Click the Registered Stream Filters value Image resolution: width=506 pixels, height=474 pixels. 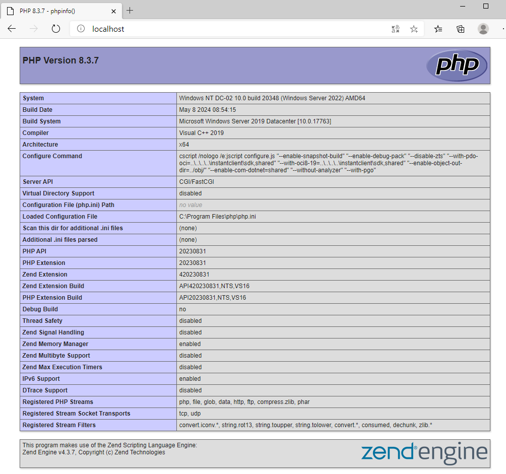click(x=305, y=426)
